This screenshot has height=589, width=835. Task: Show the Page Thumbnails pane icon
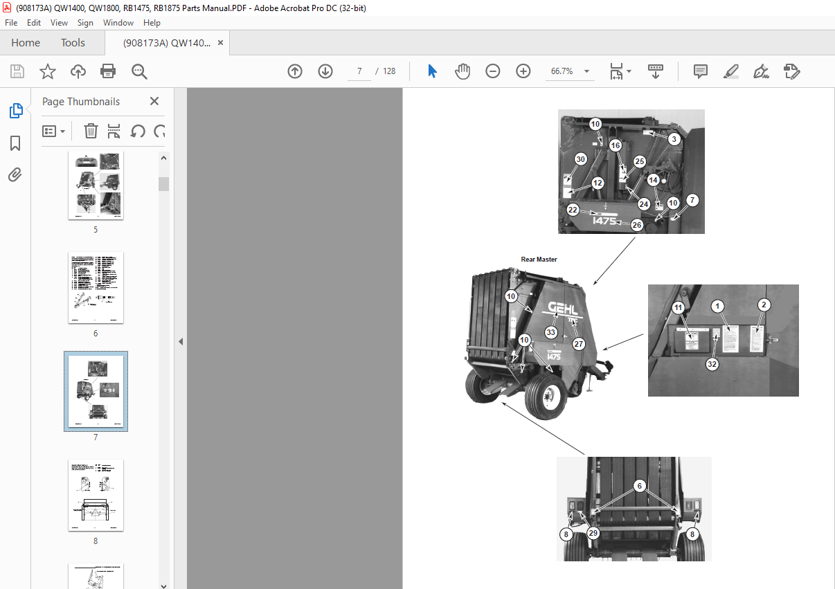15,111
